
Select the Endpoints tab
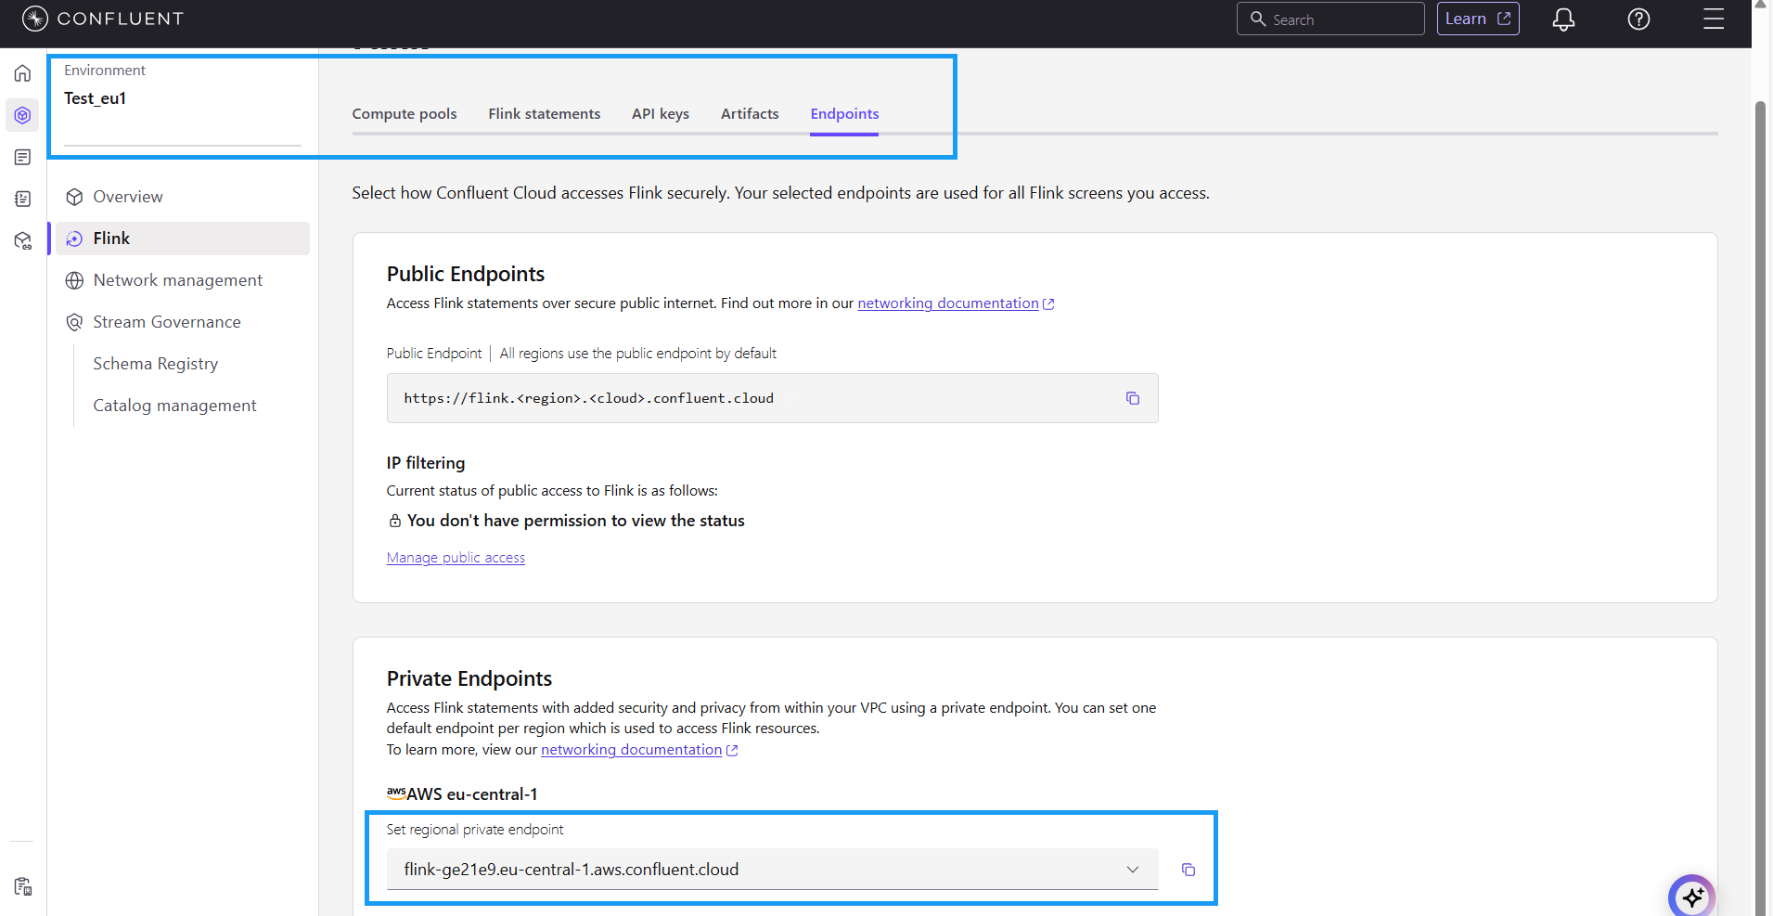click(x=844, y=114)
